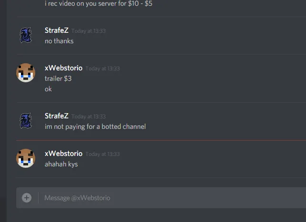Screen dimensions: 306x222
Task: Select the 'ahahah kys' message
Action: (61, 164)
